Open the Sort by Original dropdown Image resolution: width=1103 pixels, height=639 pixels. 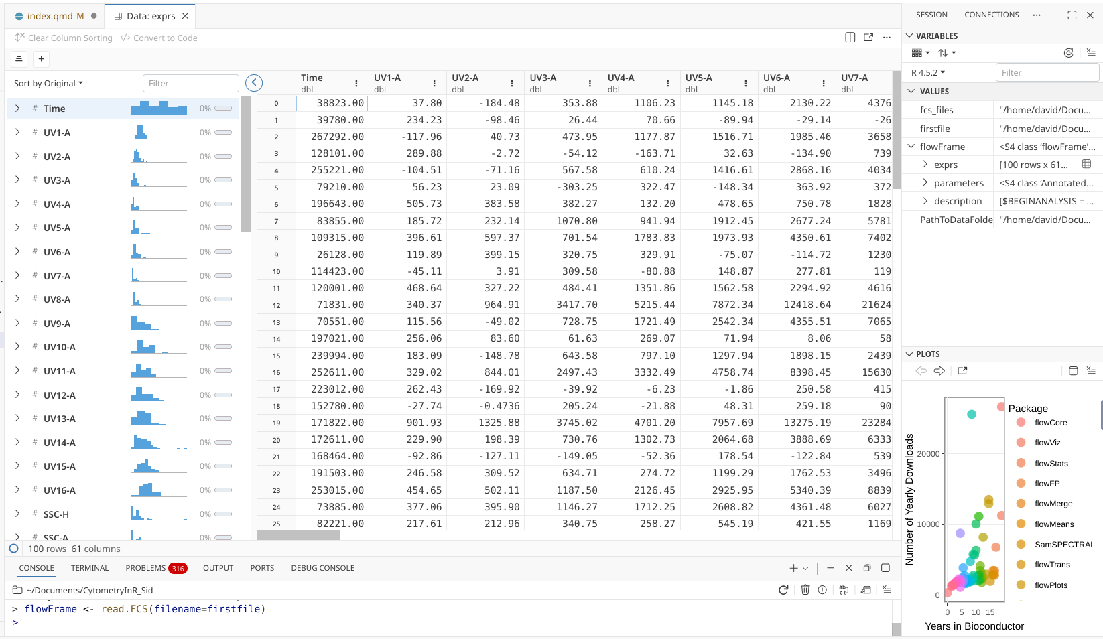tap(48, 84)
